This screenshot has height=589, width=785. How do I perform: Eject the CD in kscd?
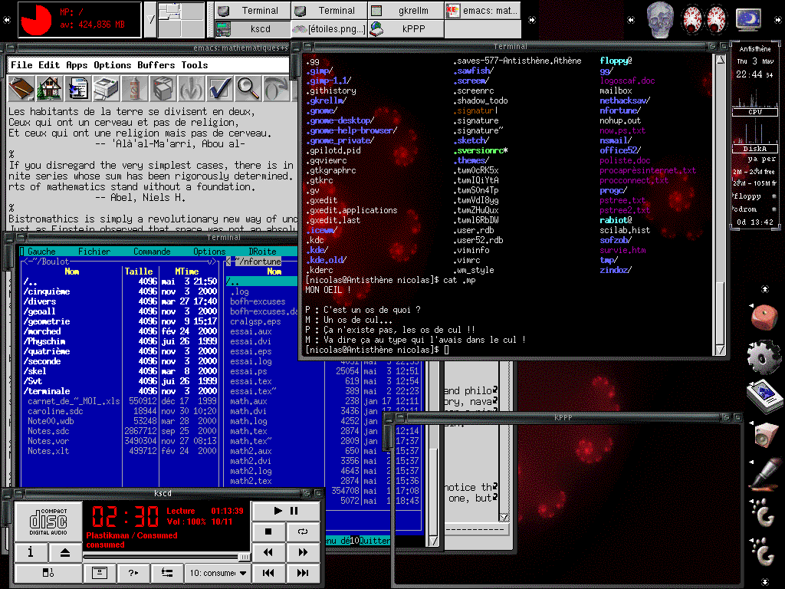[65, 552]
